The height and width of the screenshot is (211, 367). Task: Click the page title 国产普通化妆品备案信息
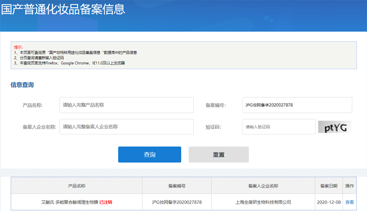[63, 9]
